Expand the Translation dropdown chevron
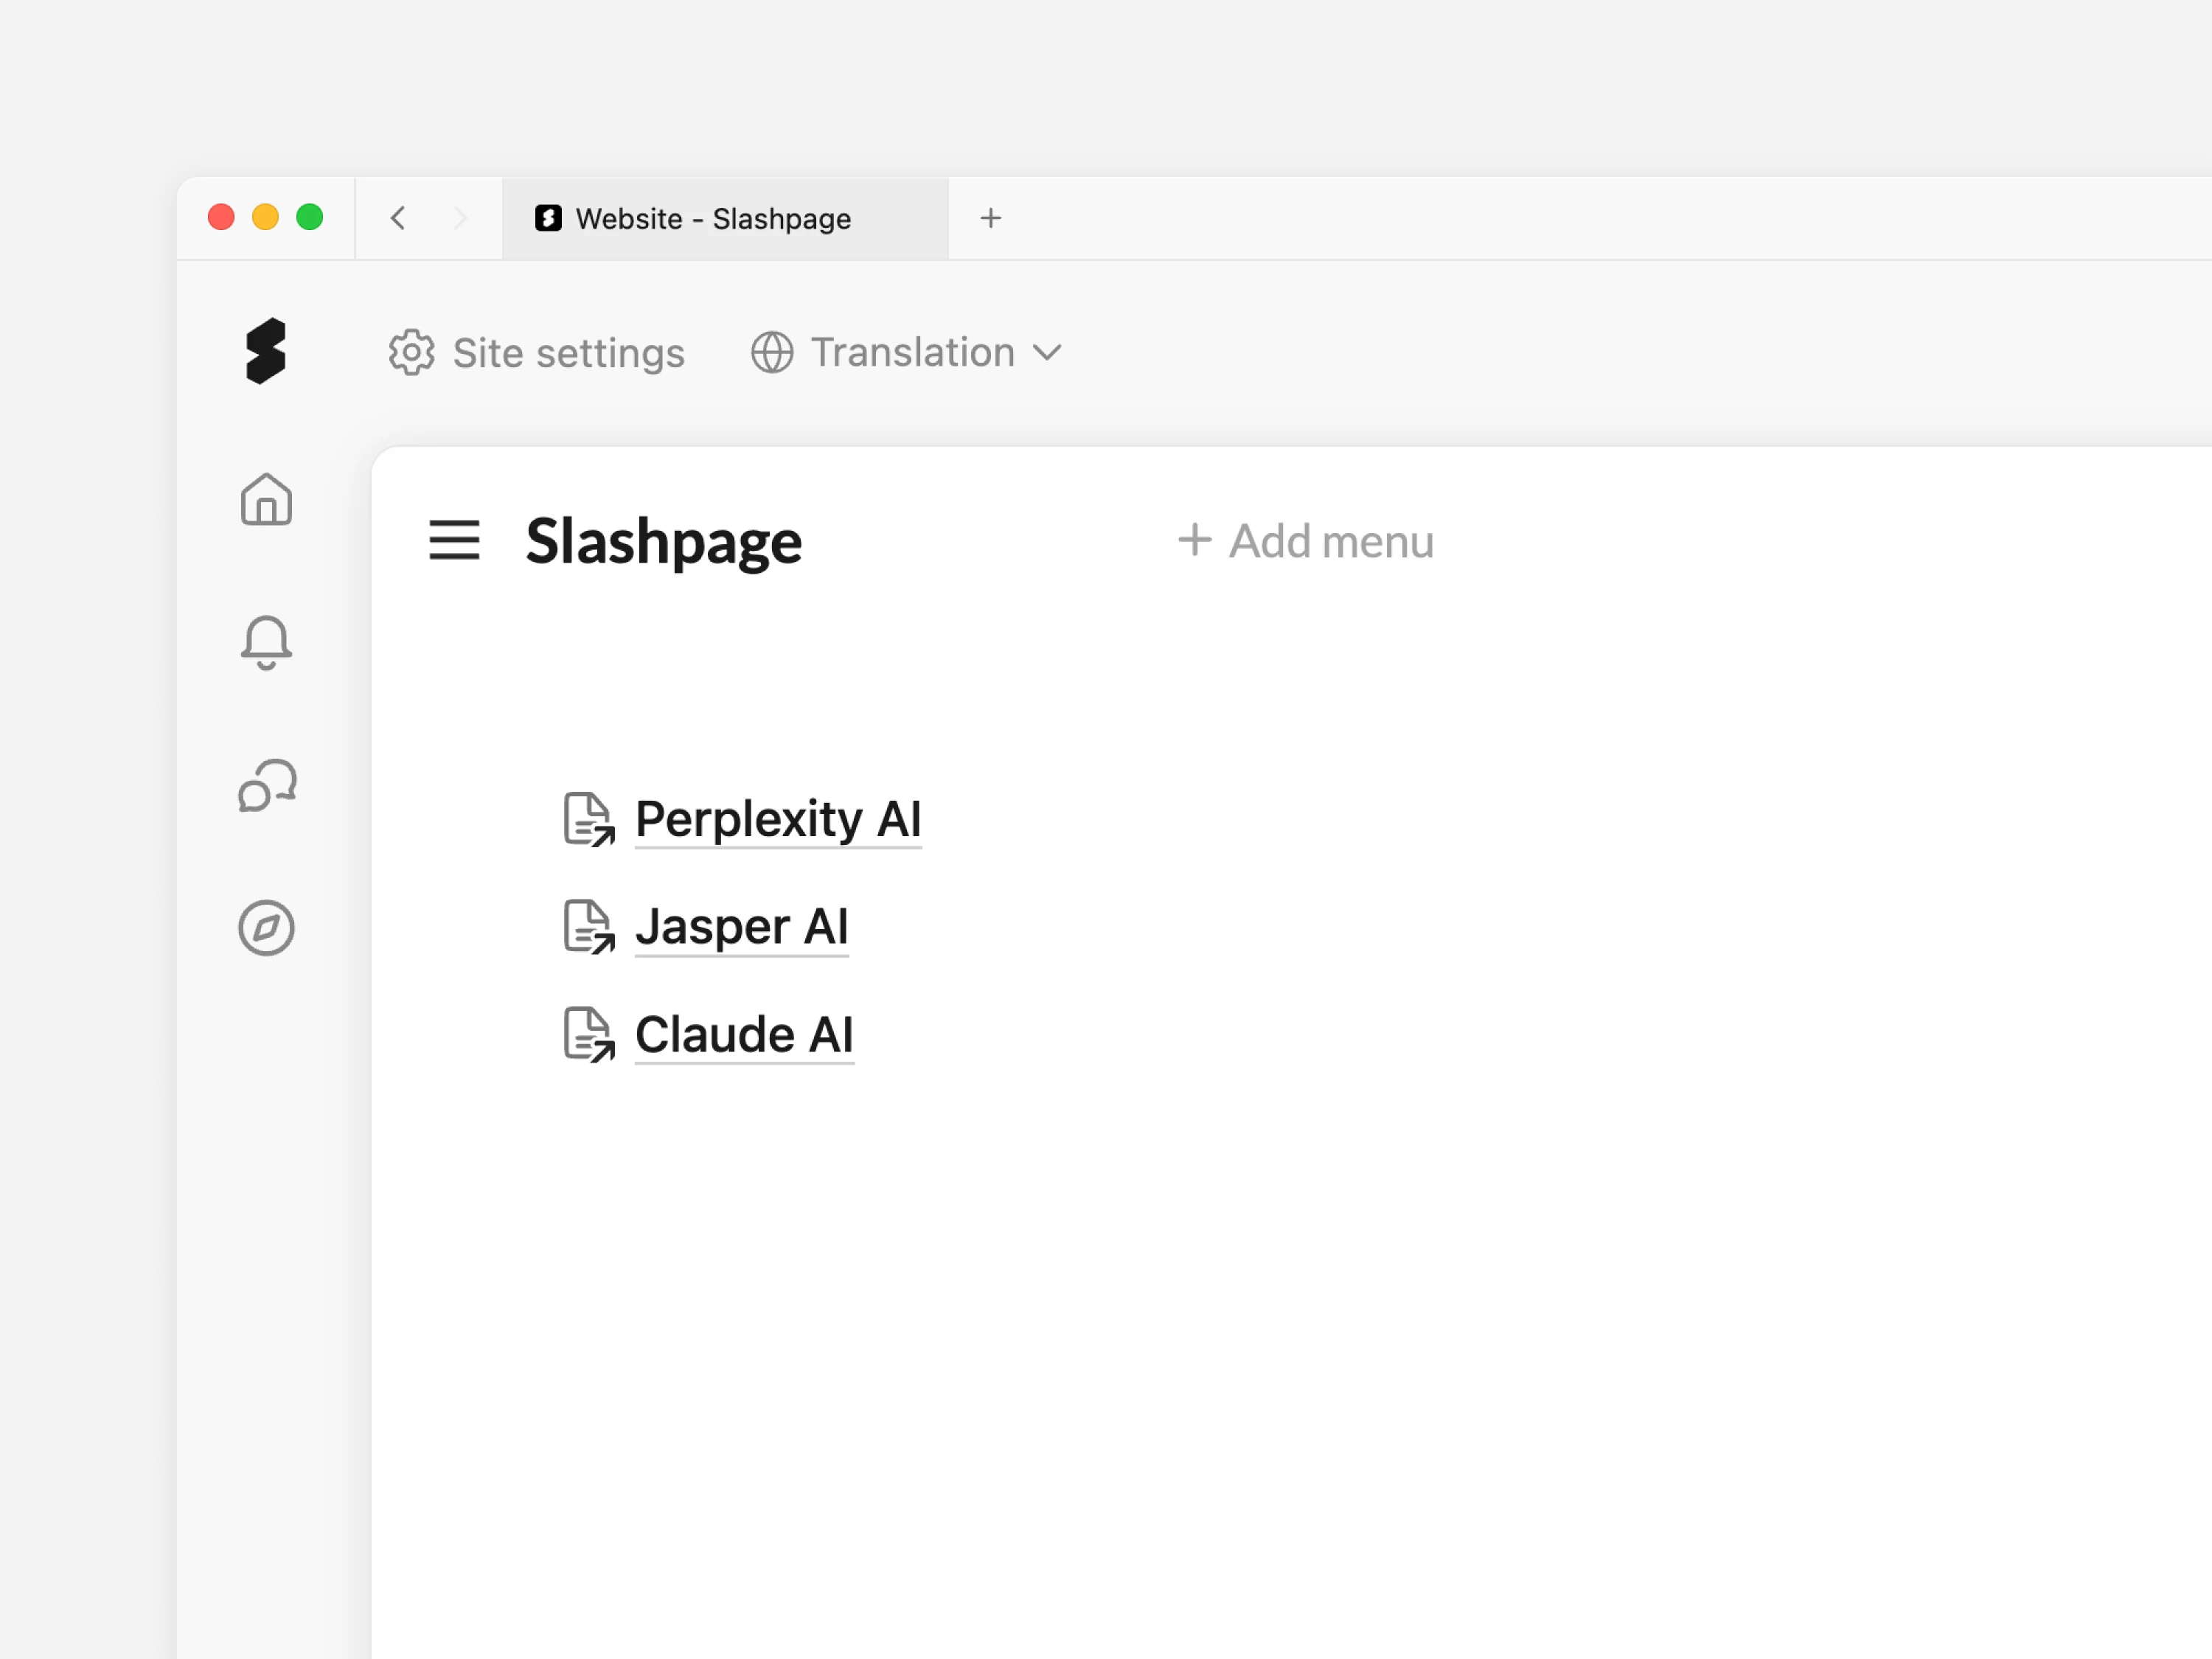This screenshot has width=2212, height=1659. (1047, 352)
